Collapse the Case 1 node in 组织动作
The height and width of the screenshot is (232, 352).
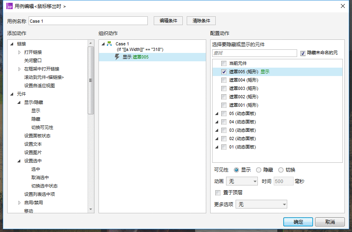point(103,44)
